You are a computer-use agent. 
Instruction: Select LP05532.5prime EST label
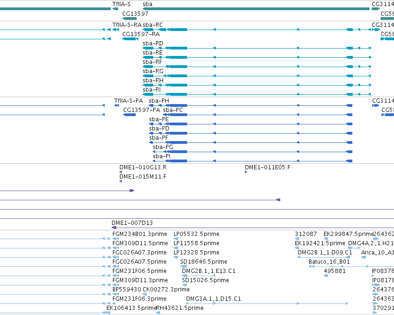click(196, 234)
